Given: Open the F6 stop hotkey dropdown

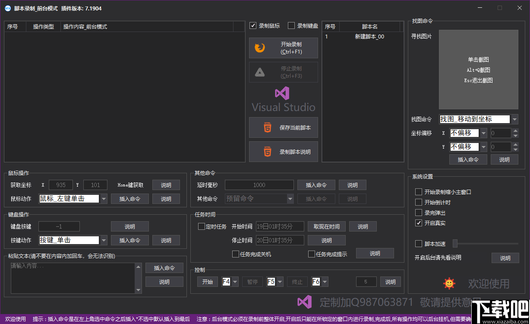Looking at the screenshot, I should click(325, 282).
